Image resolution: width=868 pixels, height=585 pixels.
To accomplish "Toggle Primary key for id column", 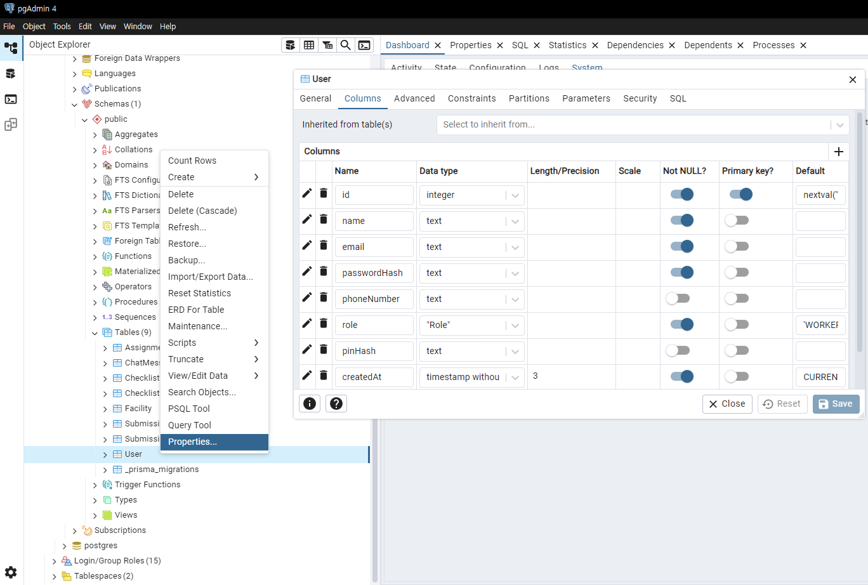I will (x=741, y=194).
